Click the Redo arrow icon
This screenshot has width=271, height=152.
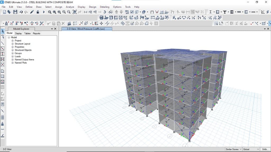point(26,12)
